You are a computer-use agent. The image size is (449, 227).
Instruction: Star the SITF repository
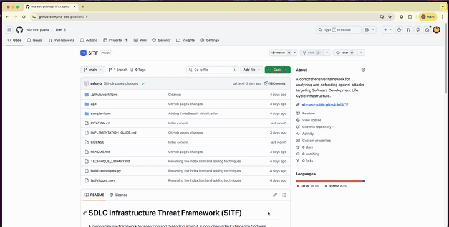[x=345, y=53]
